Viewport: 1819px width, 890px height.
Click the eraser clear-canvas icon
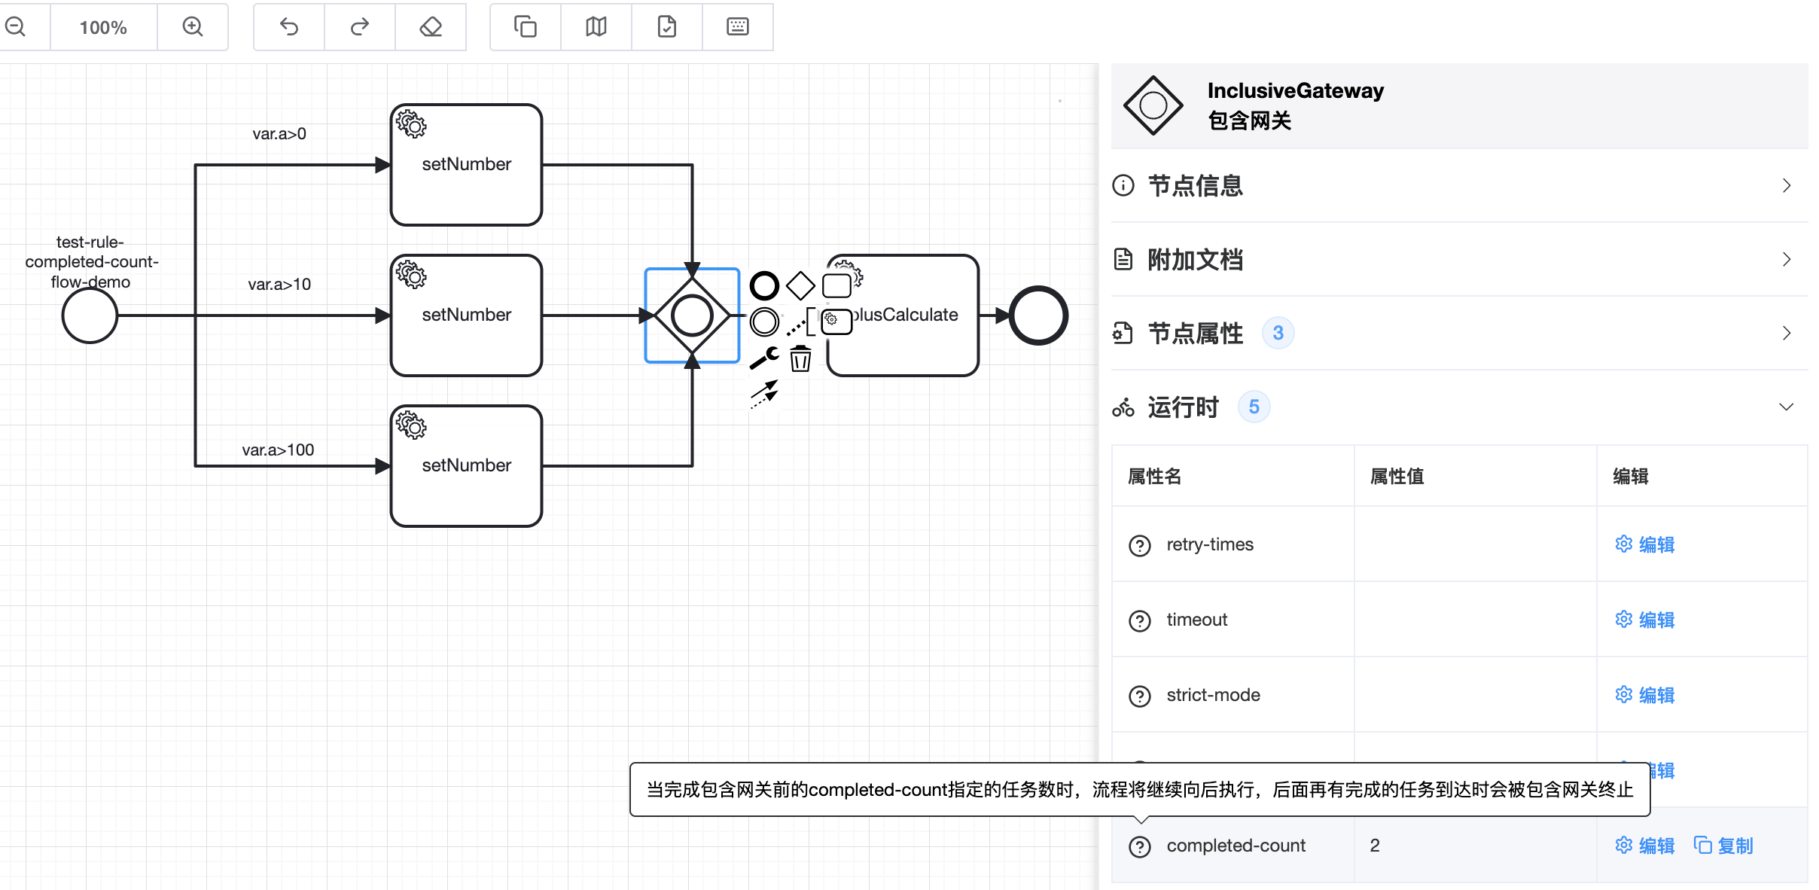pyautogui.click(x=431, y=27)
